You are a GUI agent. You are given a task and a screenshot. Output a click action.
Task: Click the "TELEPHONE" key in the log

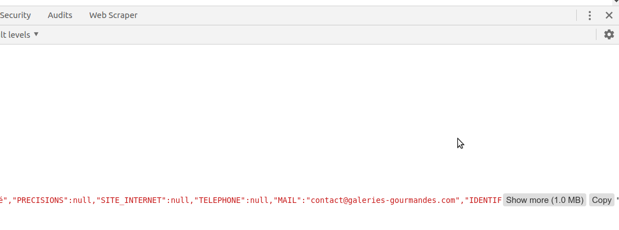click(x=220, y=200)
